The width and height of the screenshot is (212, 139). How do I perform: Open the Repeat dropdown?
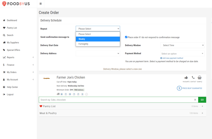click(x=98, y=29)
